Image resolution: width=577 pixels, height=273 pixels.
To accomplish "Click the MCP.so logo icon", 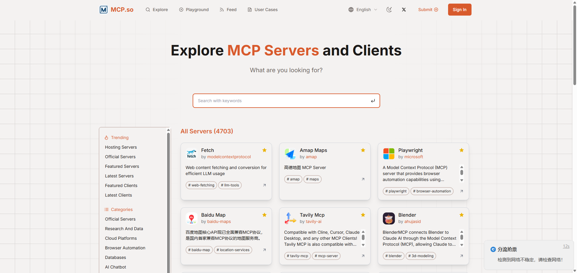I will click(103, 10).
